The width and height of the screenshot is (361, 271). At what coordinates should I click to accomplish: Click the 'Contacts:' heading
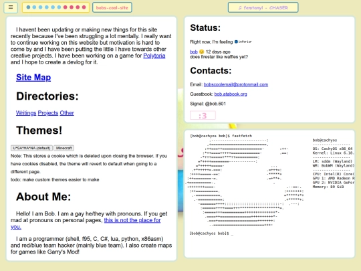click(x=211, y=70)
